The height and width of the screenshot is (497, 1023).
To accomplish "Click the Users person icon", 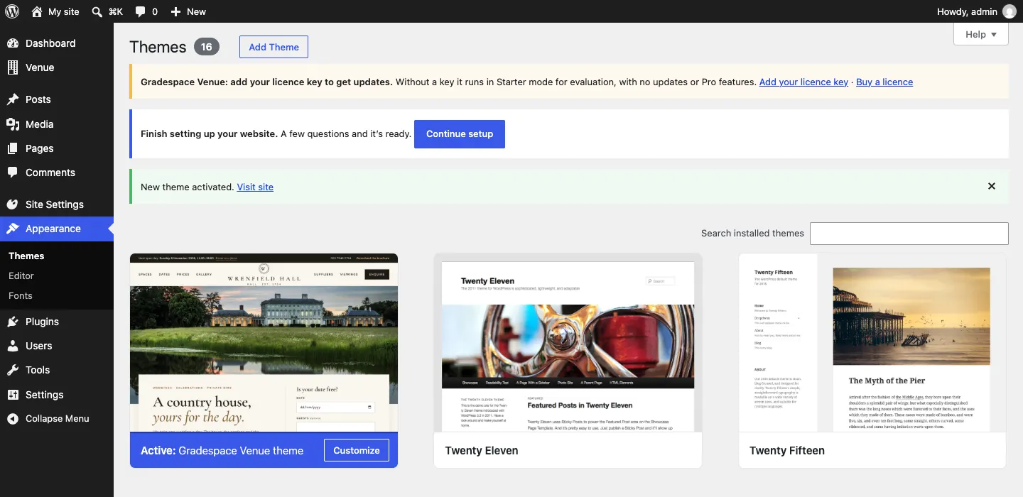I will (13, 346).
